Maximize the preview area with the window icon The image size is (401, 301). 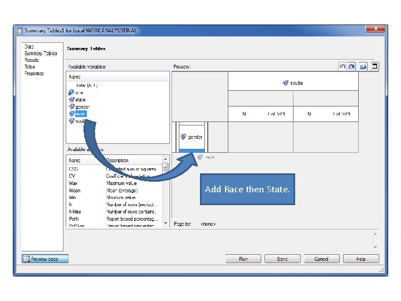pyautogui.click(x=375, y=66)
